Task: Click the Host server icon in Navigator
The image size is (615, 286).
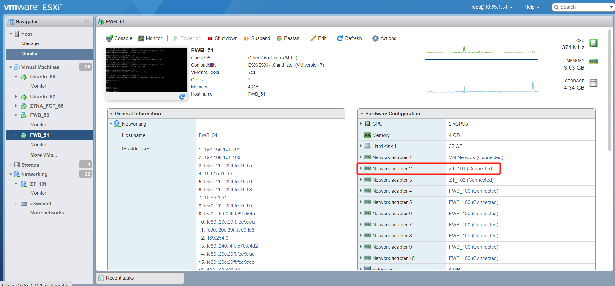Action: [x=17, y=34]
